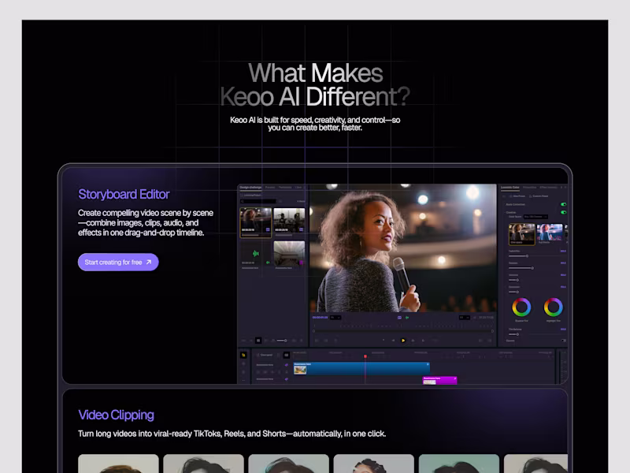This screenshot has height=473, width=630.
Task: Choose the blue-toned second look preset
Action: click(550, 234)
